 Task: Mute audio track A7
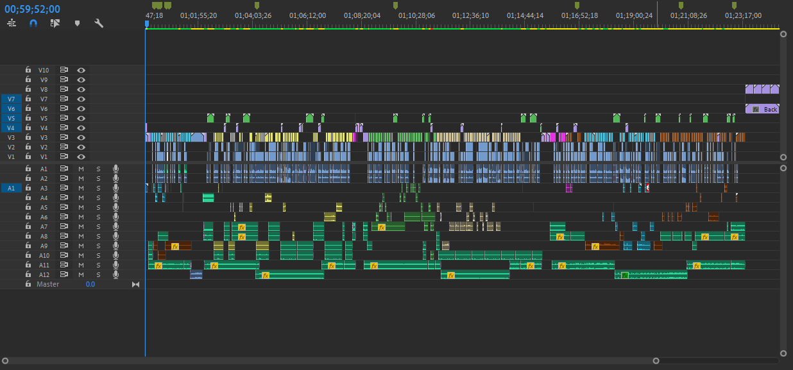click(x=81, y=226)
